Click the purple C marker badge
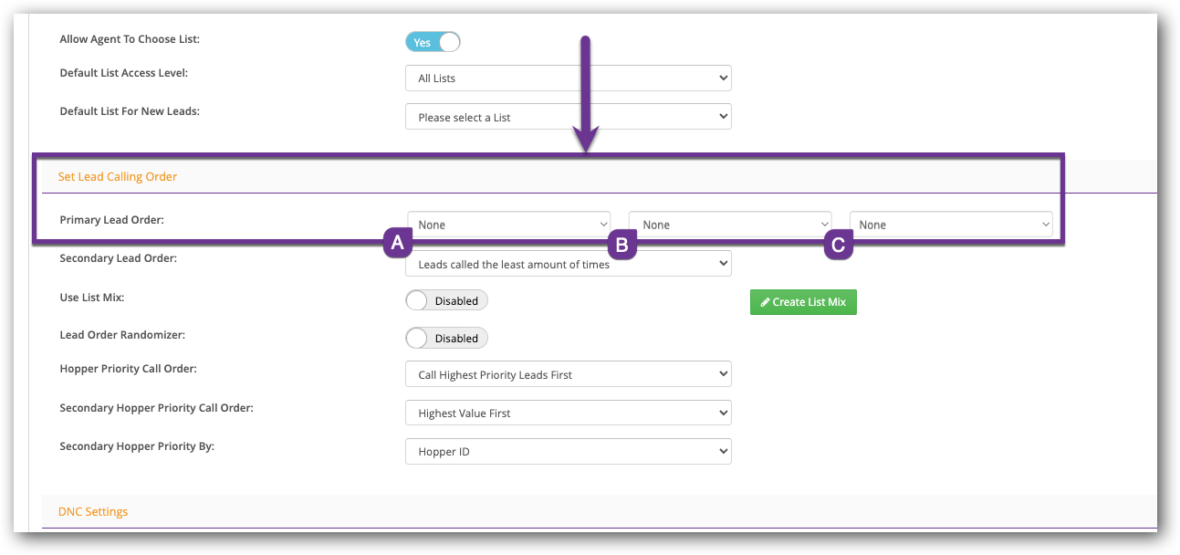 pos(839,244)
